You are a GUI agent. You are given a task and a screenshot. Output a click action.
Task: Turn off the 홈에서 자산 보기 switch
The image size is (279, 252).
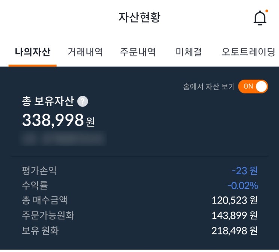tap(253, 86)
